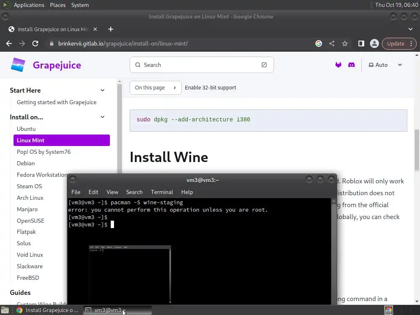
Task: Open the Ubuntu install page
Action: (x=26, y=129)
